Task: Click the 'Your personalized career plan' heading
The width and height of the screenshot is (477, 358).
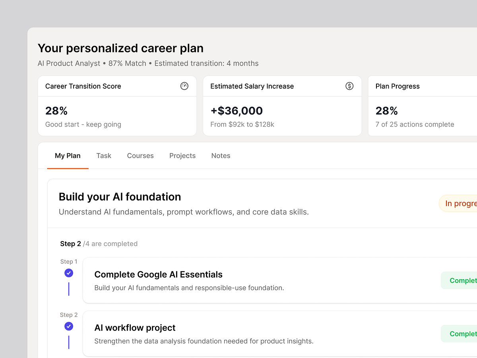Action: click(x=120, y=49)
